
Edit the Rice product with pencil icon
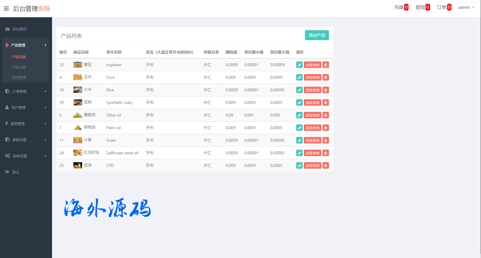[x=299, y=90]
